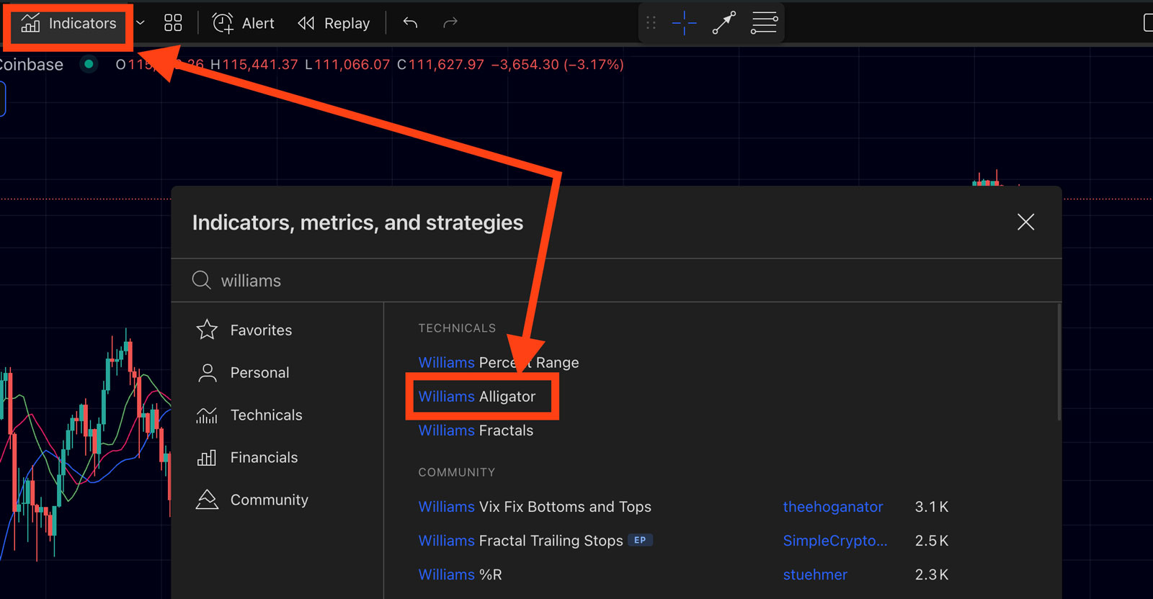1153x599 pixels.
Task: Click the Community icon
Action: pos(207,500)
